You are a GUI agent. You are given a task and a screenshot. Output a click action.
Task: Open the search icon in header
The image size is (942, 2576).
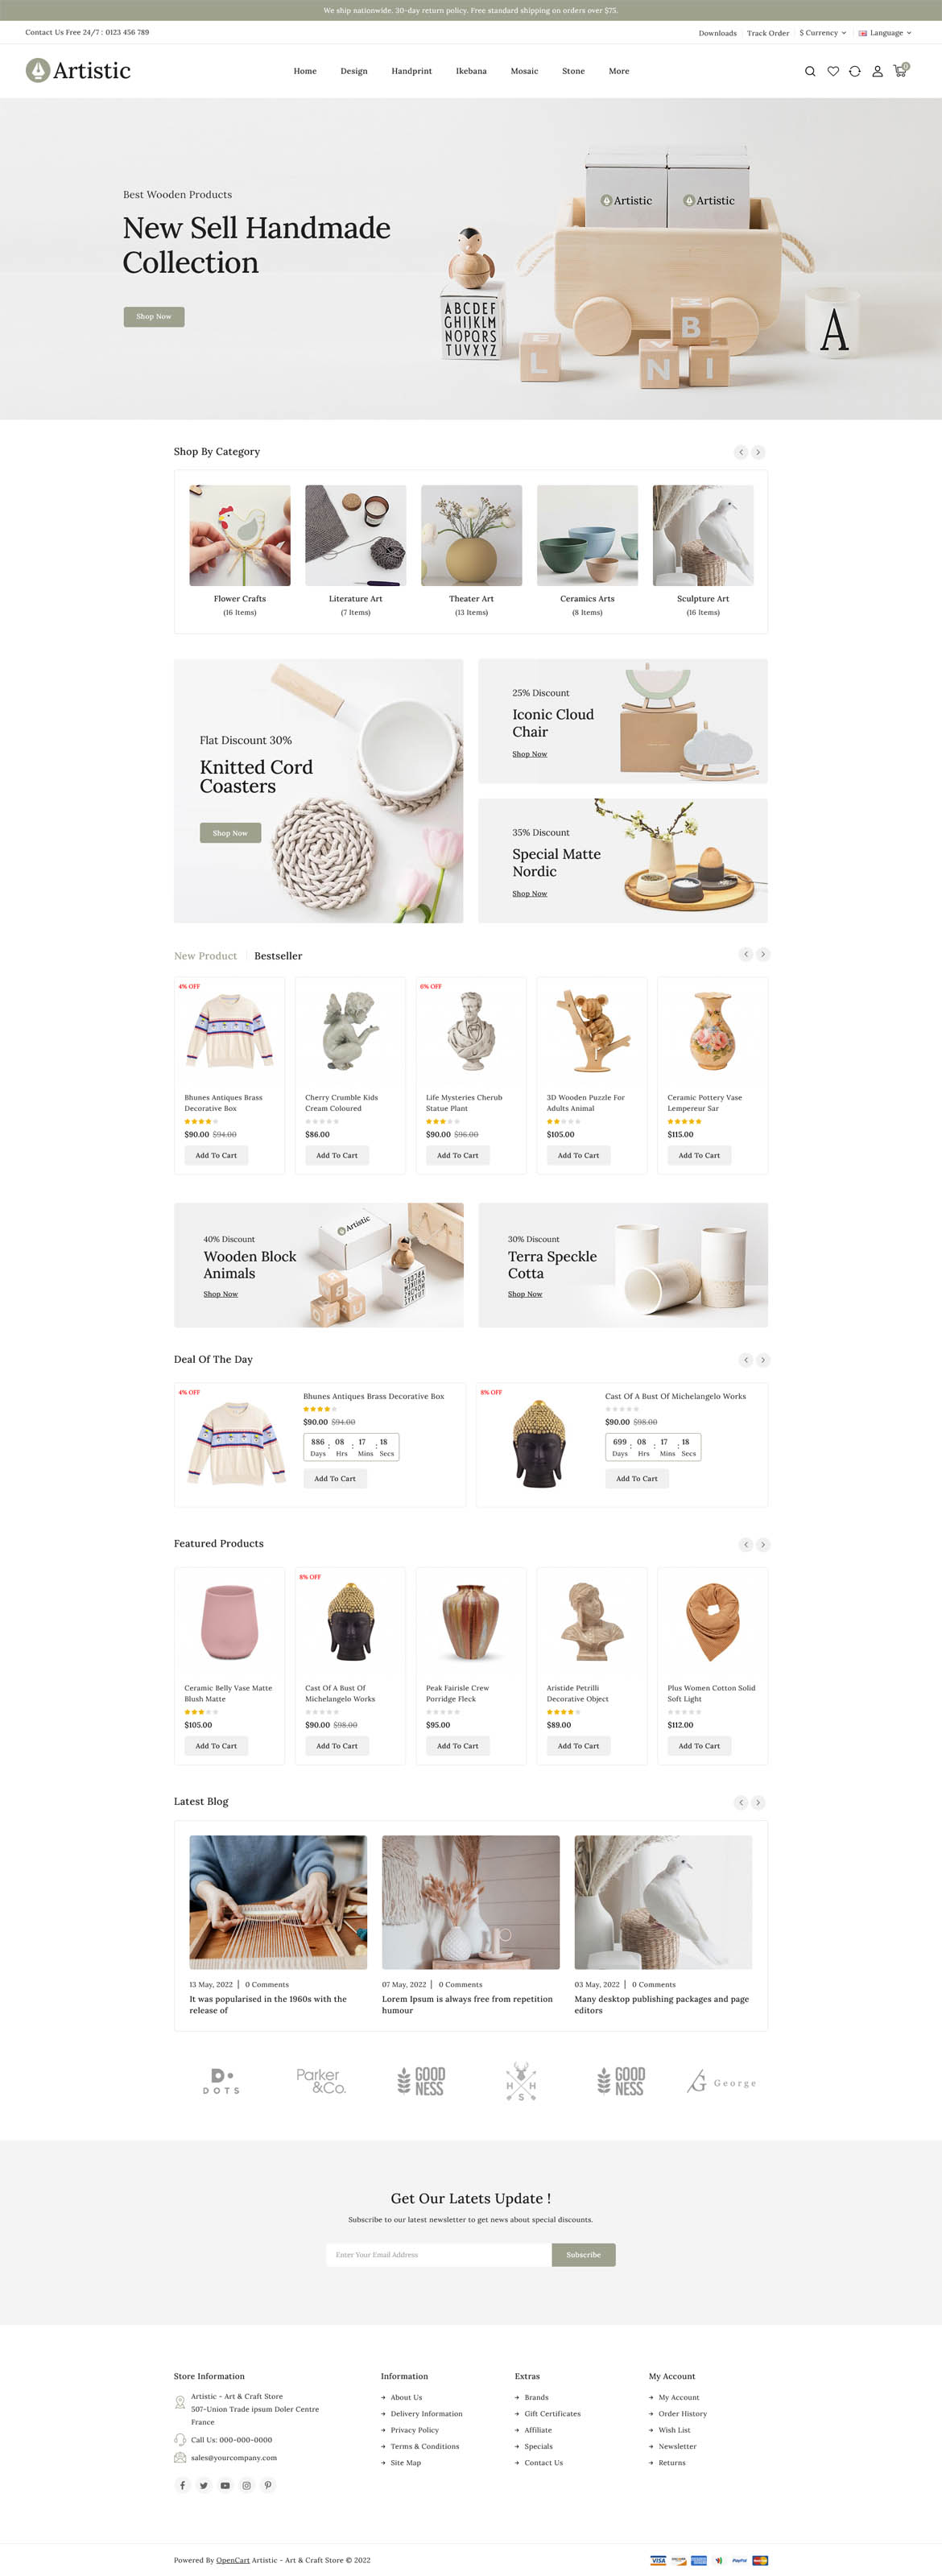tap(810, 71)
